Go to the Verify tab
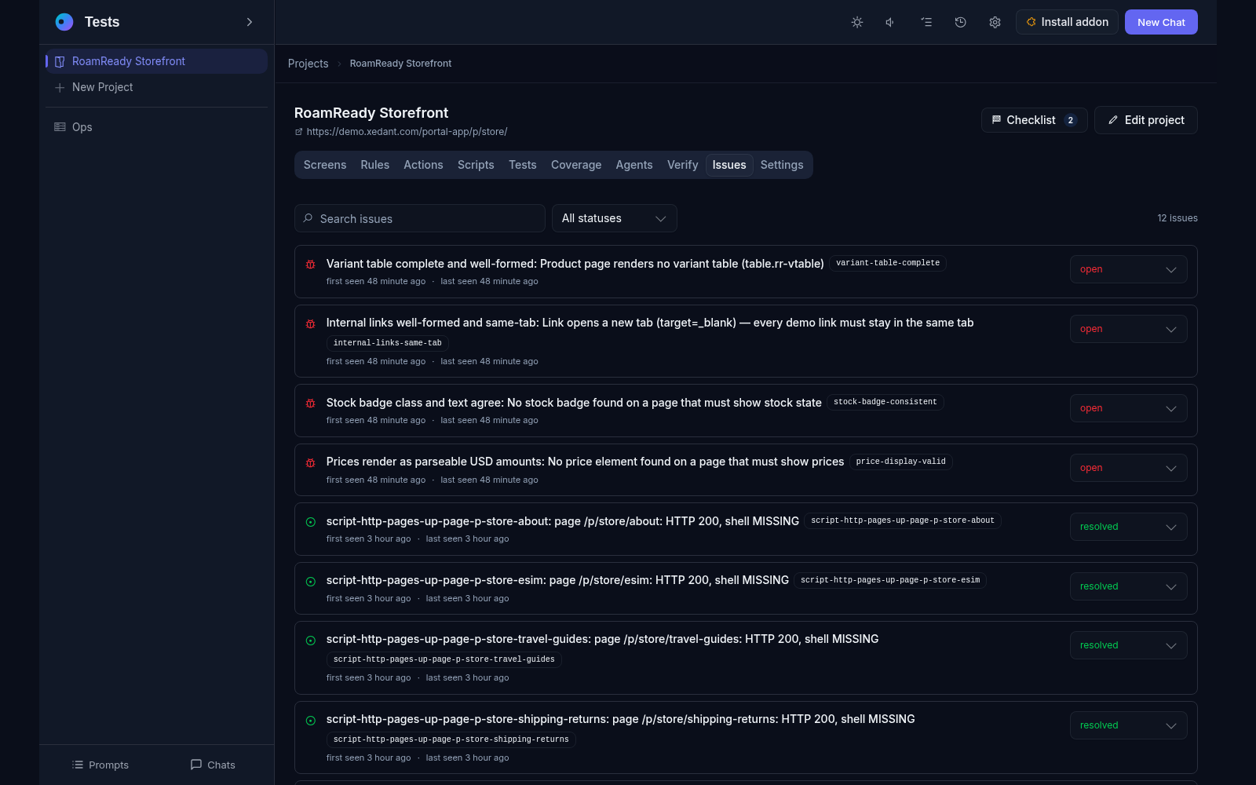This screenshot has width=1256, height=785. [x=683, y=165]
